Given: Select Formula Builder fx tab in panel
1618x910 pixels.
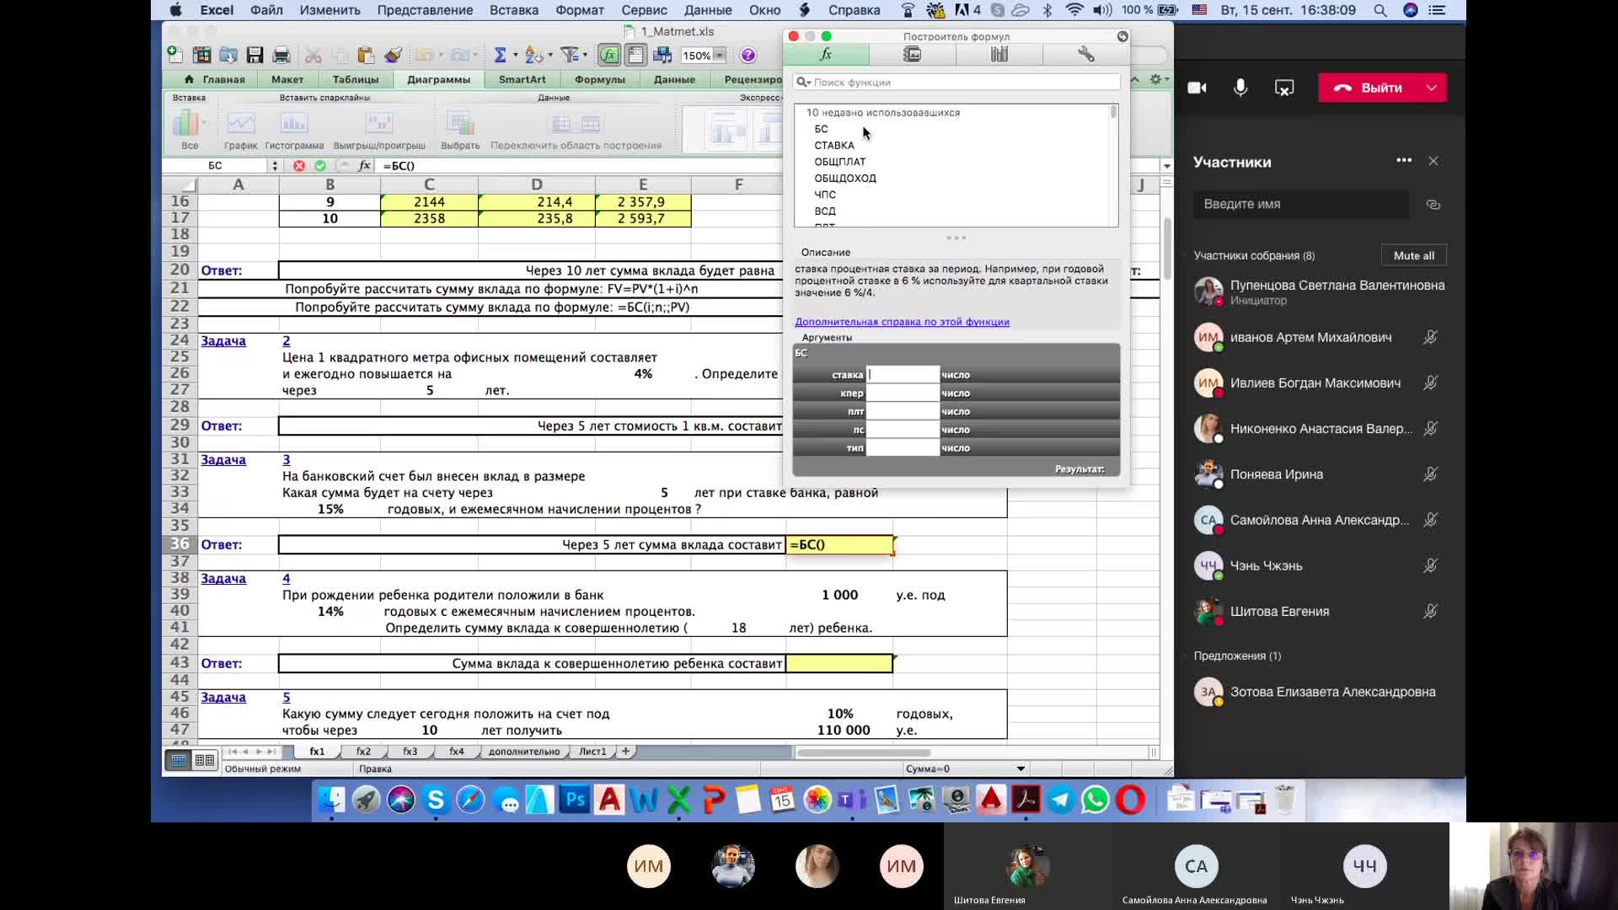Looking at the screenshot, I should pyautogui.click(x=826, y=55).
